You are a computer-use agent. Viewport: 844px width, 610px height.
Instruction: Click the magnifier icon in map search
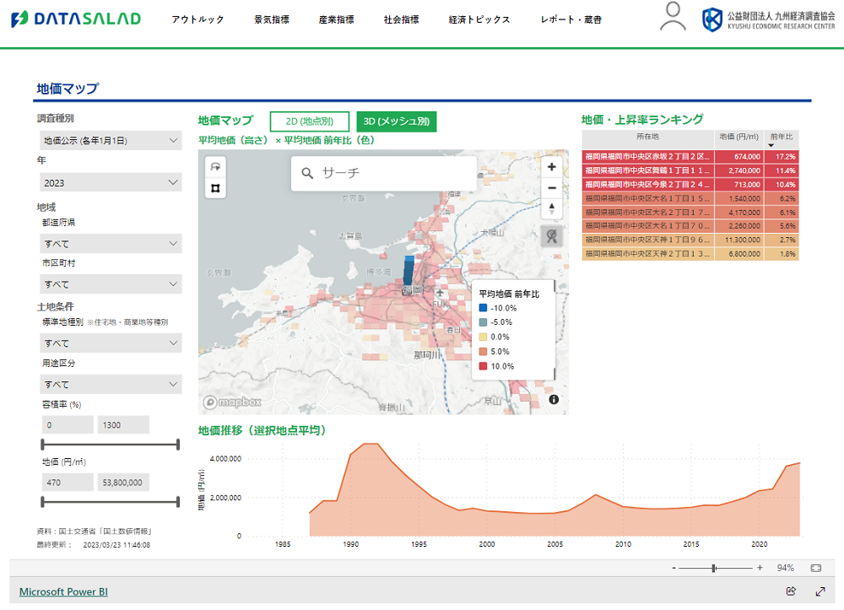[307, 173]
